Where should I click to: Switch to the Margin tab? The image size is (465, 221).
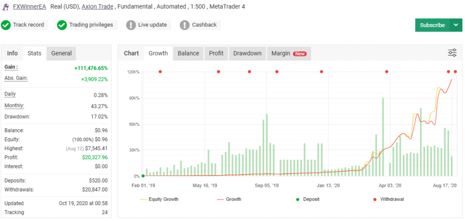coord(289,53)
